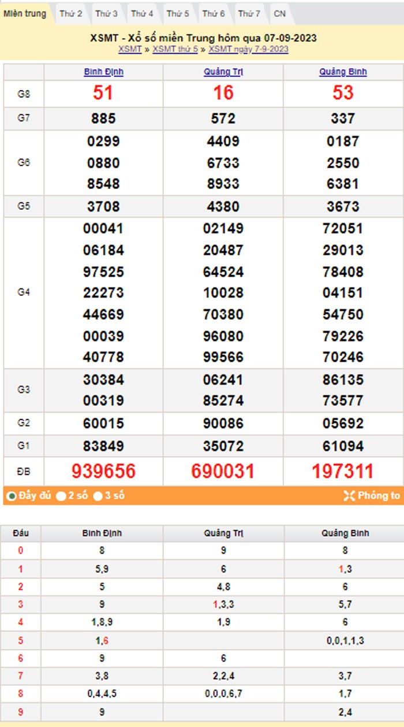Click the Phóng to expand icon
This screenshot has width=404, height=727.
coord(349,495)
